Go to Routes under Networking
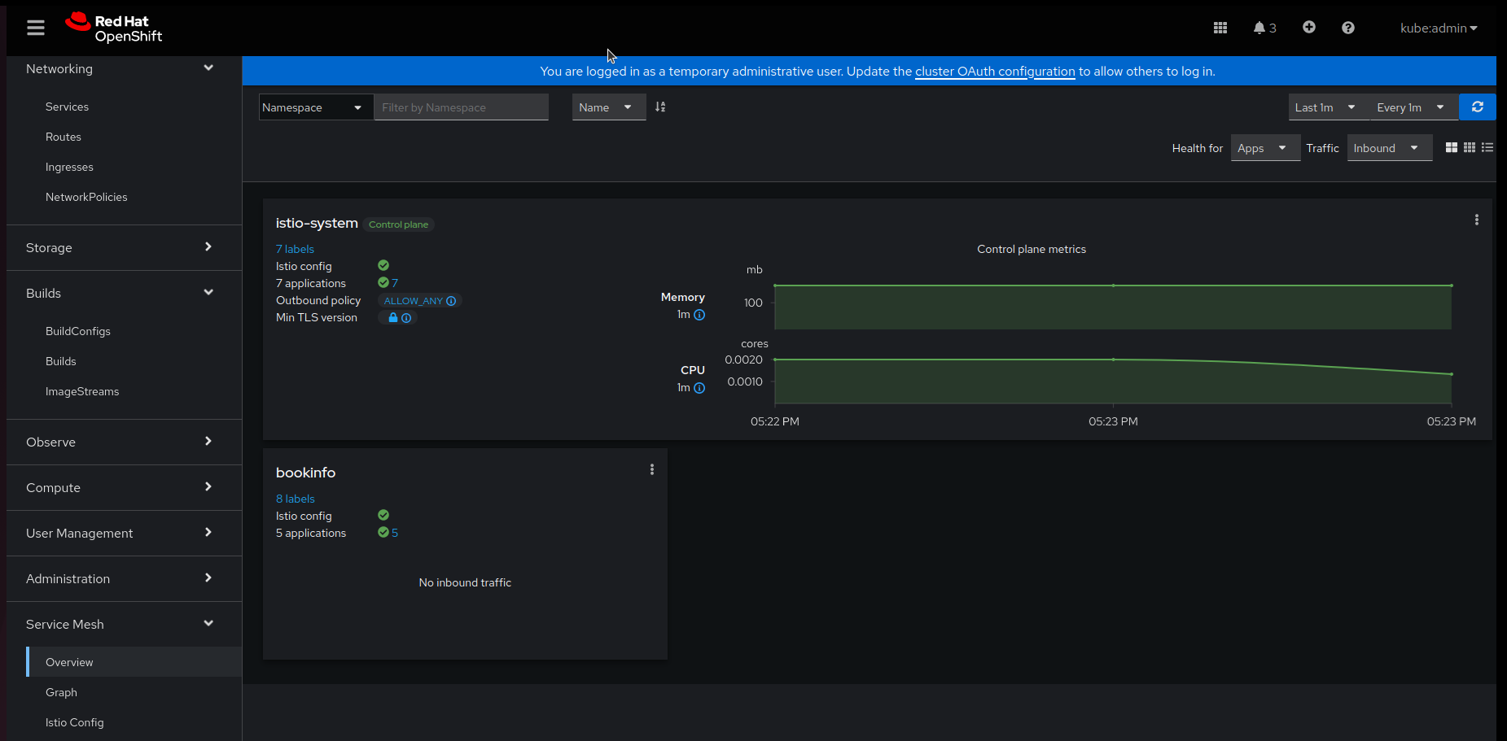 click(64, 137)
